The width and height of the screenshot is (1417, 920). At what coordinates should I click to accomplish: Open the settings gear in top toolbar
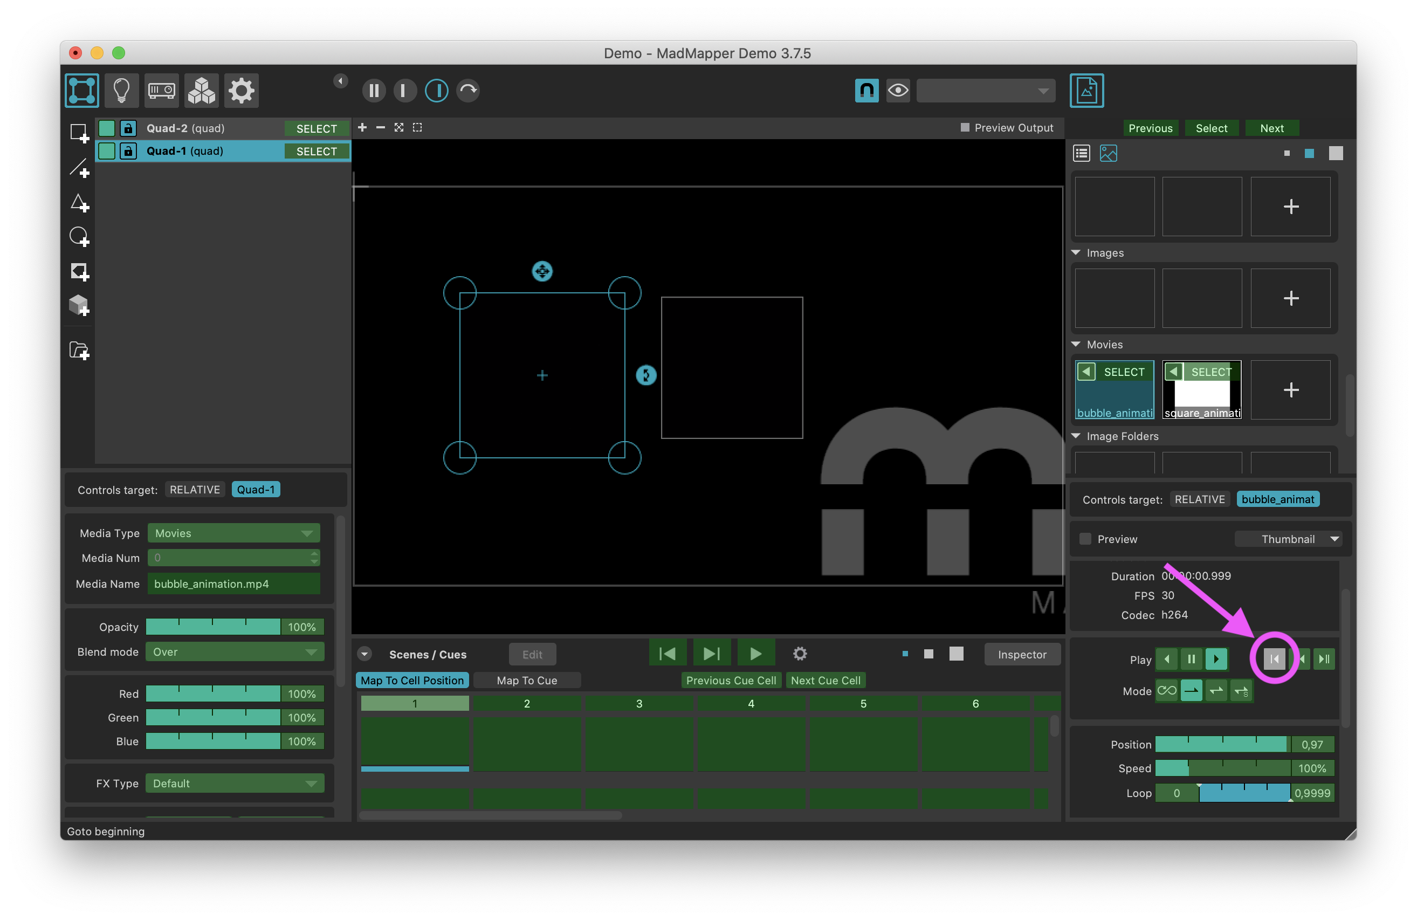[x=241, y=91]
